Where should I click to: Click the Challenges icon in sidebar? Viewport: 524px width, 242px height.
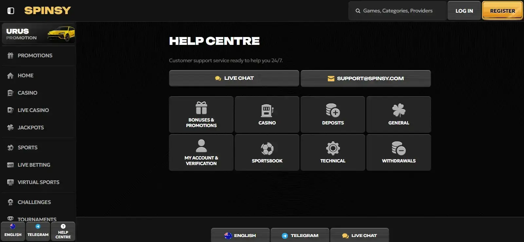pyautogui.click(x=10, y=202)
